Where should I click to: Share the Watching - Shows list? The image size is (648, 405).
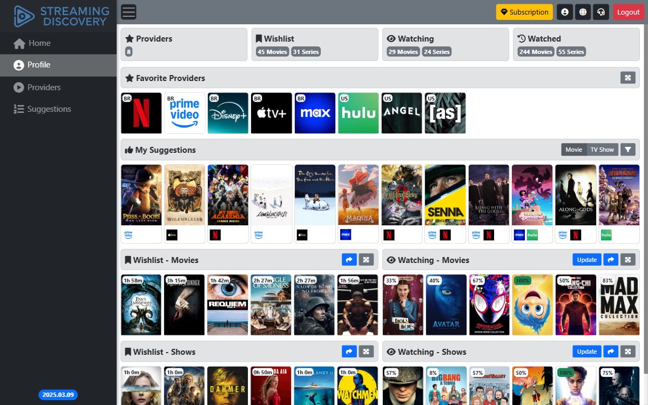pyautogui.click(x=611, y=352)
